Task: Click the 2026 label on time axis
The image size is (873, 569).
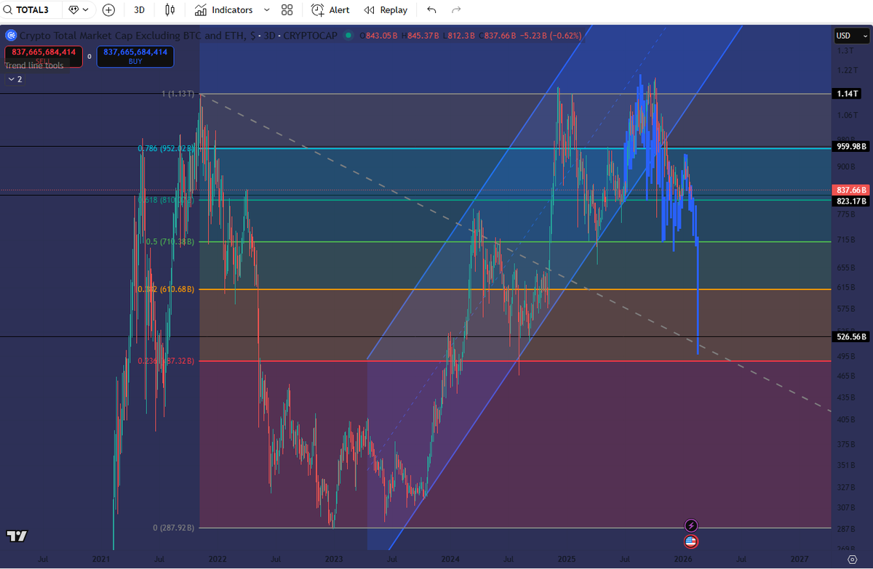Action: coord(682,559)
